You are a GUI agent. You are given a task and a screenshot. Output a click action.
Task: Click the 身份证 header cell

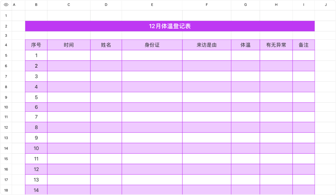(152, 45)
